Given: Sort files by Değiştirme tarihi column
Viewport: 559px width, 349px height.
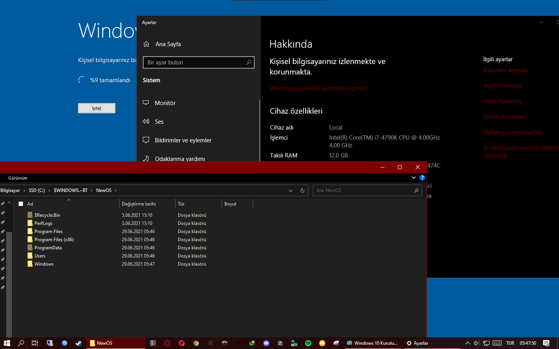Looking at the screenshot, I should [x=139, y=204].
